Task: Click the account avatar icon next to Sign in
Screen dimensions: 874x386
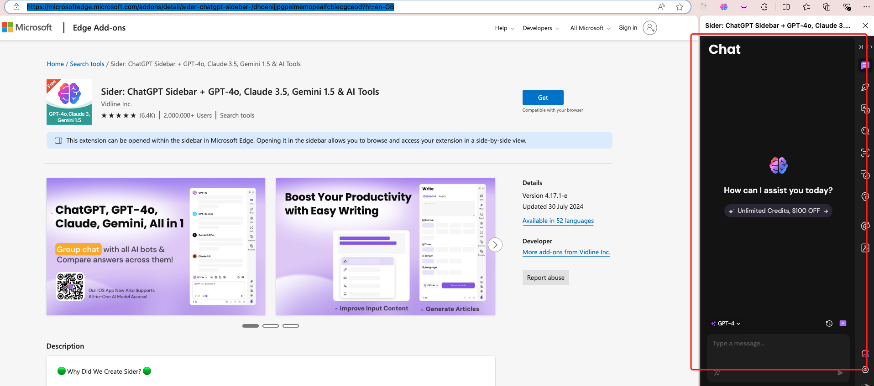Action: click(x=650, y=28)
